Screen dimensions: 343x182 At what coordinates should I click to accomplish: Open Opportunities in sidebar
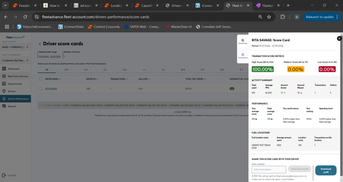pyautogui.click(x=15, y=84)
